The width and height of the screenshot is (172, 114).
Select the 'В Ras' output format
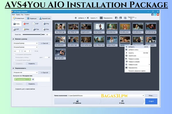pos(46,29)
